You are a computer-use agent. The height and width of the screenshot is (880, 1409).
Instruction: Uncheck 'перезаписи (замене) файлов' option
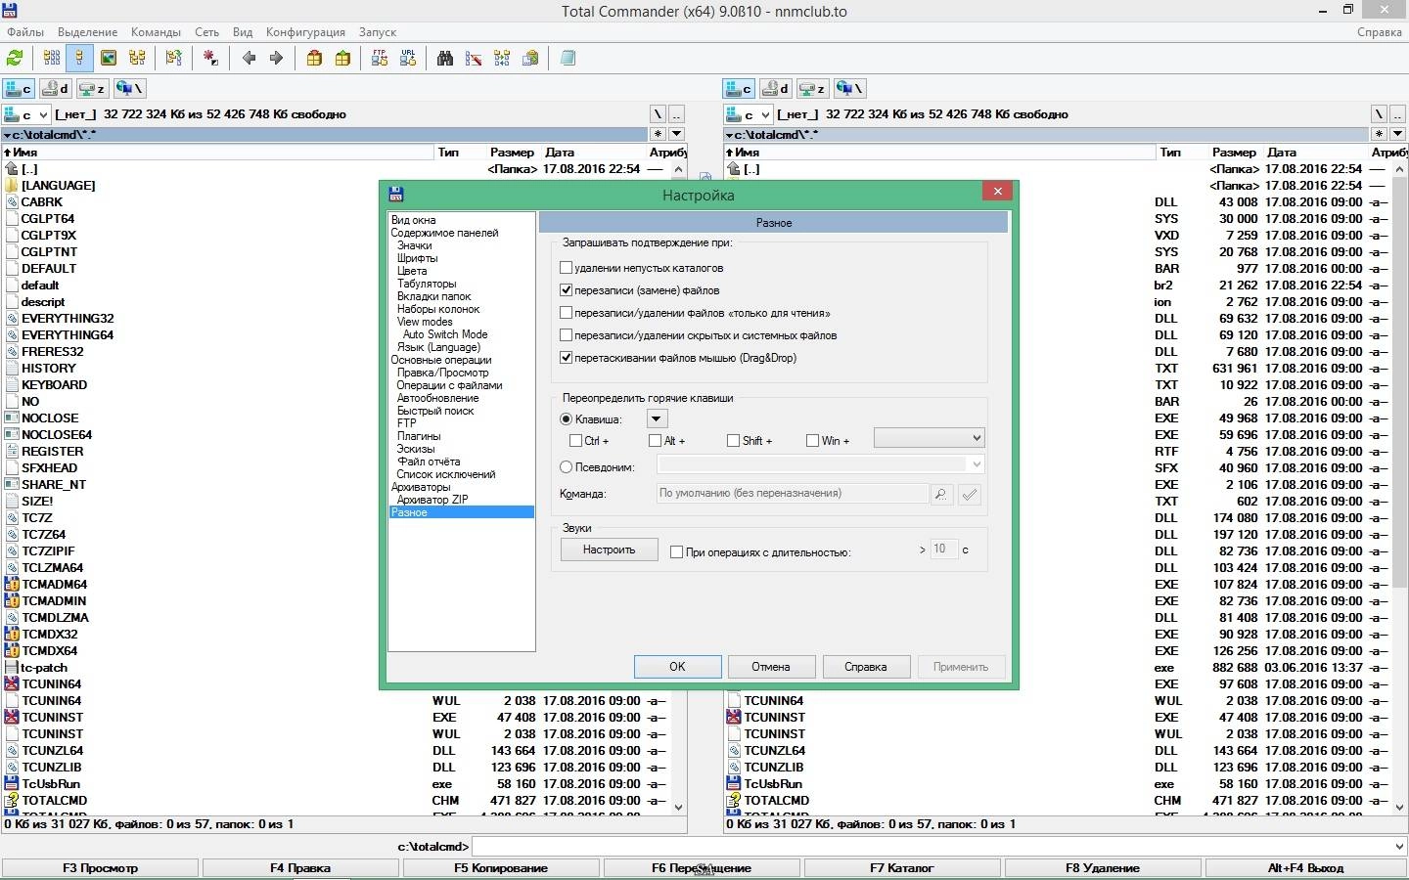tap(566, 289)
